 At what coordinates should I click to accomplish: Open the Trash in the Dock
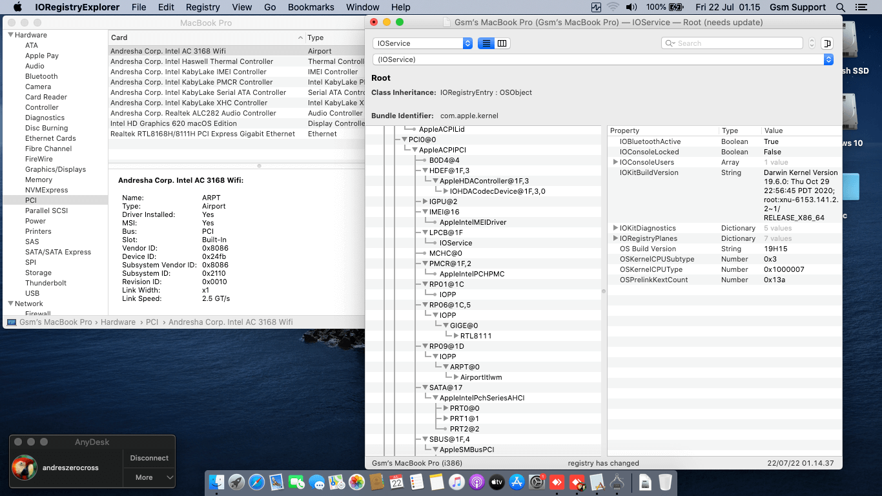665,482
